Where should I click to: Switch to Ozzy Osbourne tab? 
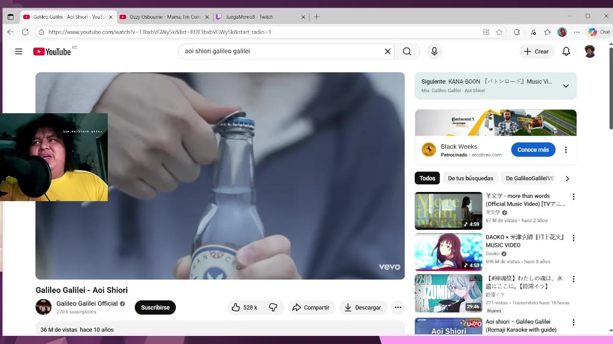pos(165,17)
